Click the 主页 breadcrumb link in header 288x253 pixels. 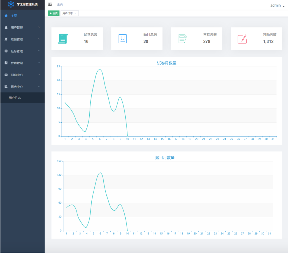[x=60, y=4]
